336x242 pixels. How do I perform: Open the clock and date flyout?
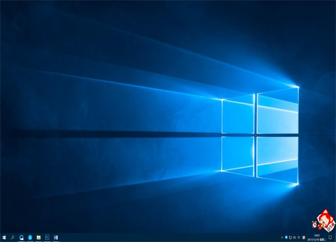coord(317,238)
